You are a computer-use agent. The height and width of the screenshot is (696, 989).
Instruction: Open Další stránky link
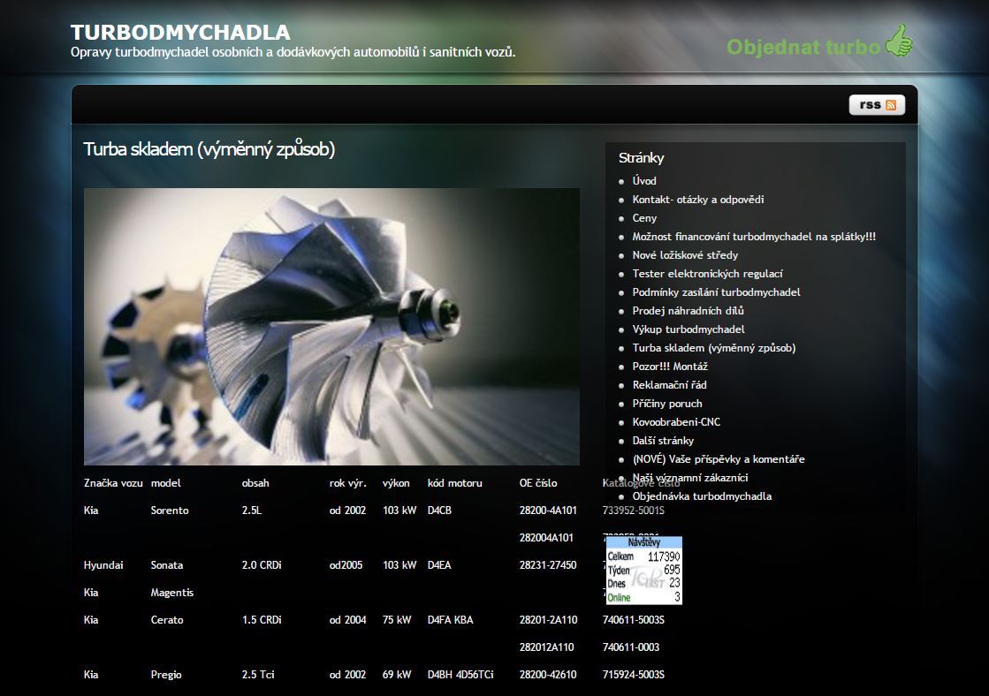(x=663, y=441)
